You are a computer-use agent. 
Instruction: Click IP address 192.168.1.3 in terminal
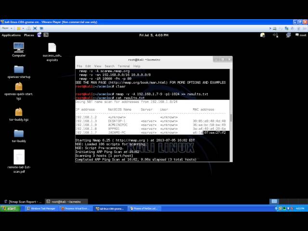click(x=86, y=121)
